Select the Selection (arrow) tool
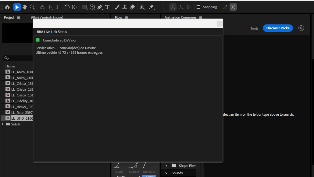The width and height of the screenshot is (314, 177). 17,7
